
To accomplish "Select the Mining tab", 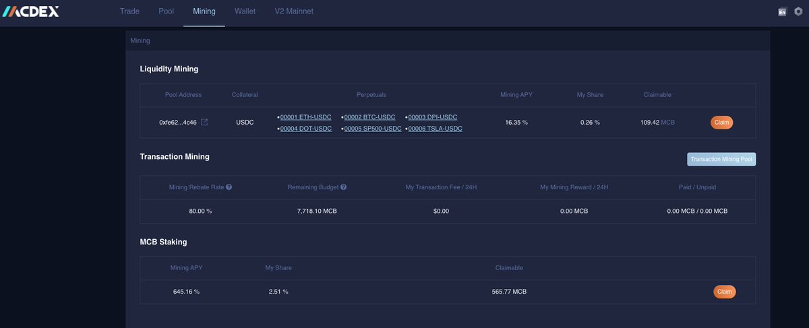I will [x=204, y=11].
